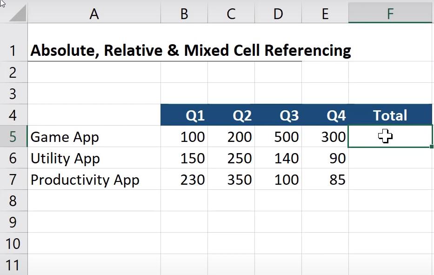Select the 'Utility App' cell
Screen dimensions: 434x275
pyautogui.click(x=94, y=158)
